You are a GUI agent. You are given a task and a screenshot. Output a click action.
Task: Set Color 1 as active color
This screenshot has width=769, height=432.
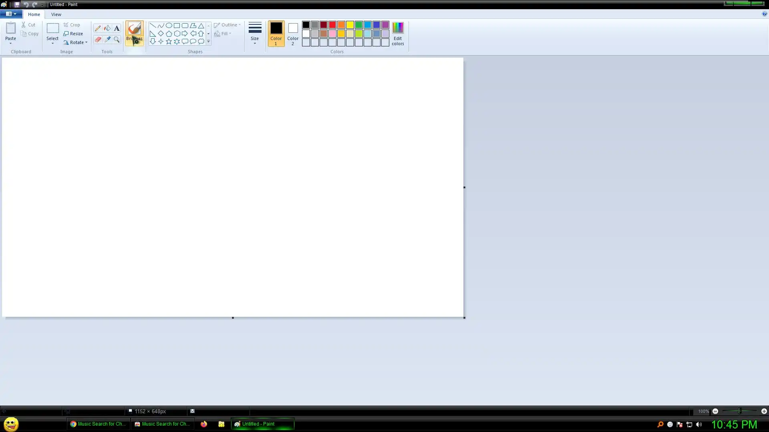(276, 34)
